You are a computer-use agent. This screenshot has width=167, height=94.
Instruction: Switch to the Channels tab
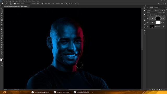(x=156, y=7)
